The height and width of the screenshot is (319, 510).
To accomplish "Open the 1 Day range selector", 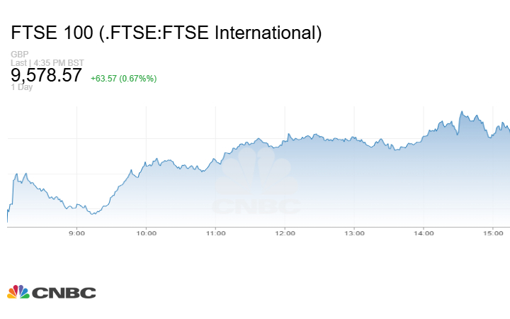I will [22, 87].
